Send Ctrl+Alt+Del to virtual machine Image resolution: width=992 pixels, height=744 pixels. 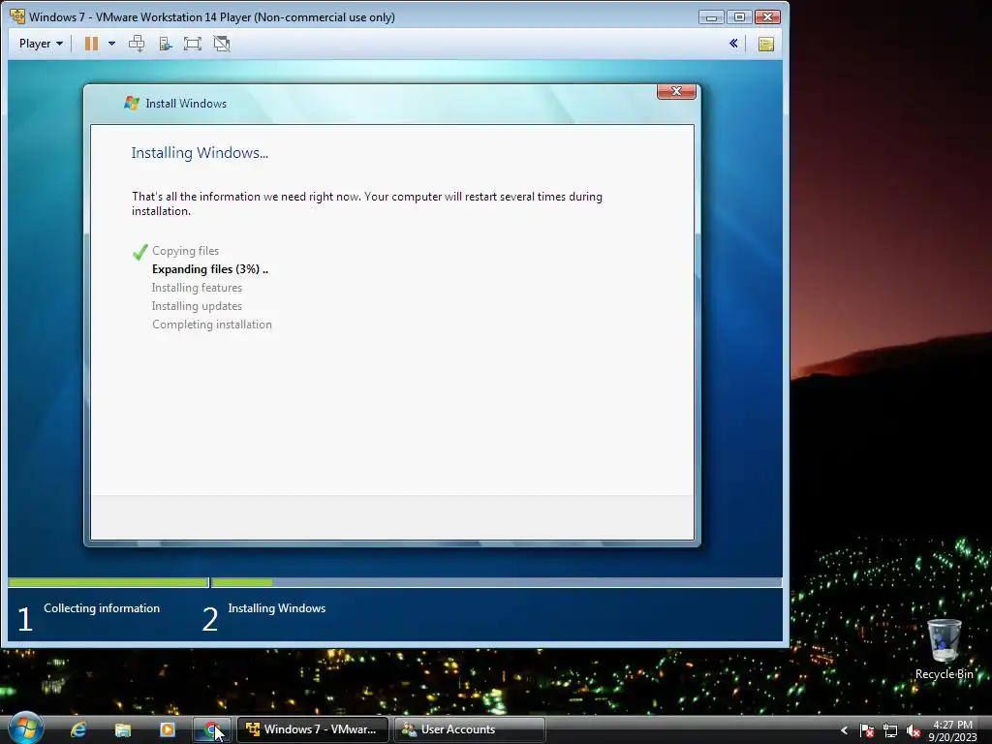(137, 44)
